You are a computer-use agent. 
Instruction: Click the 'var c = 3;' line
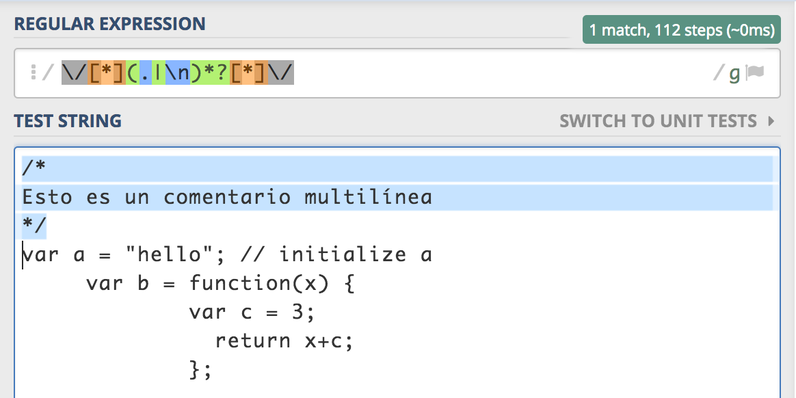pyautogui.click(x=252, y=312)
